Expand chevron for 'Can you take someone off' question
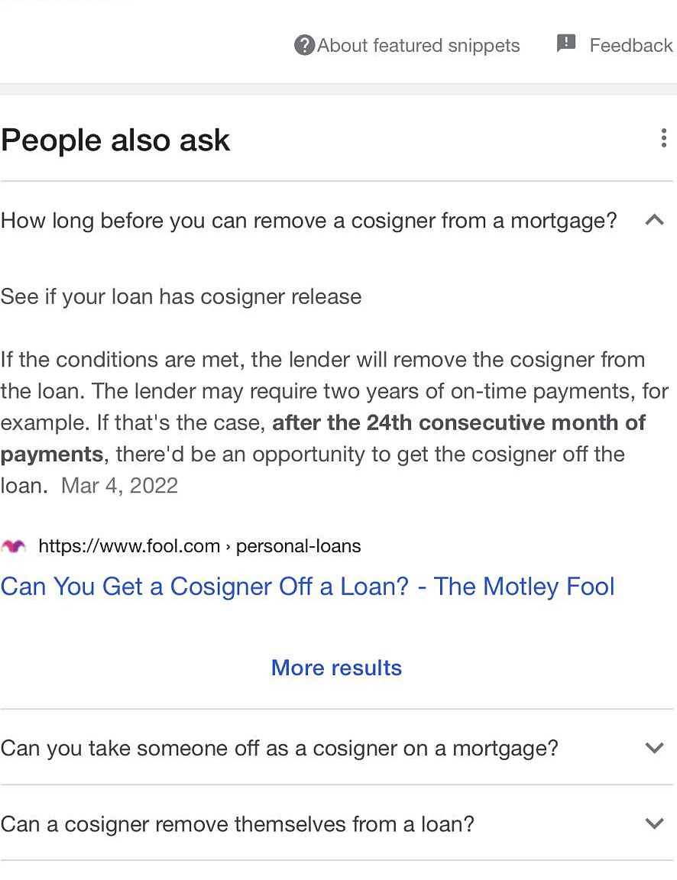 pyautogui.click(x=654, y=748)
